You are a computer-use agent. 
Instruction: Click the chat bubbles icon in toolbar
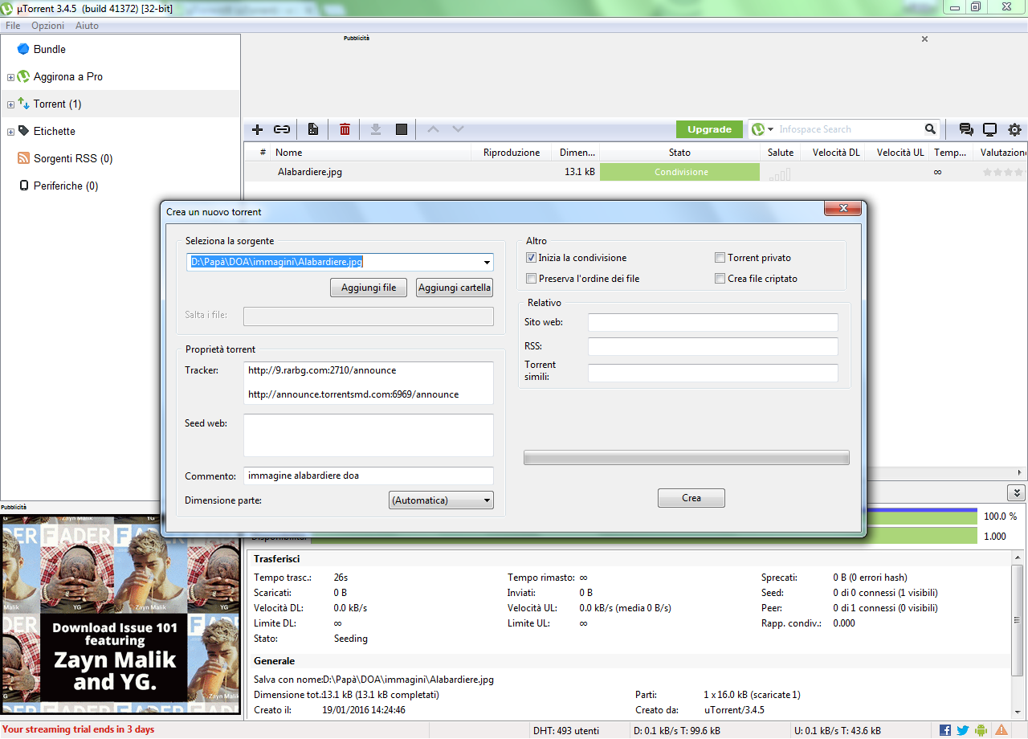click(966, 129)
